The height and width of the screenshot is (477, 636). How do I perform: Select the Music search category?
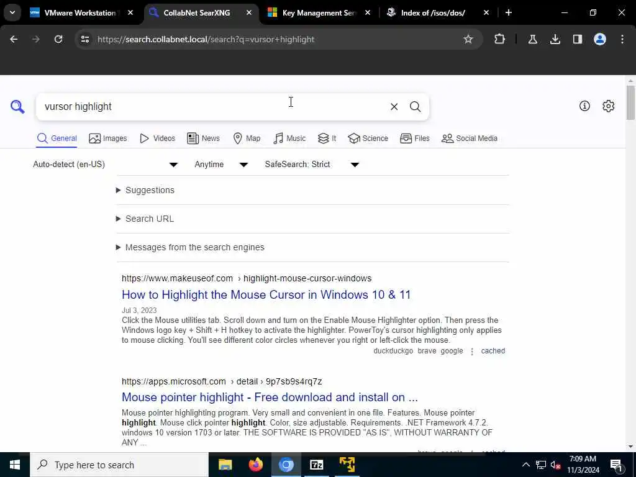[289, 139]
